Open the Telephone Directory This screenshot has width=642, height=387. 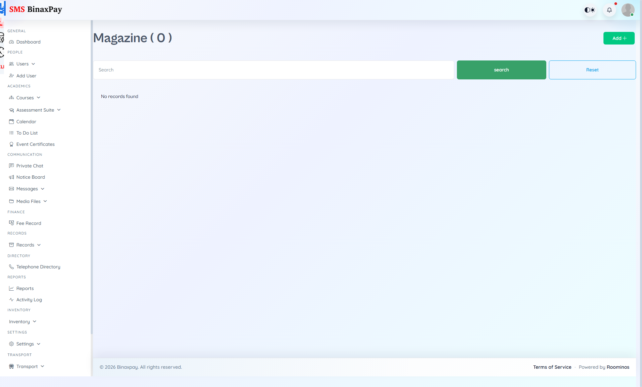(38, 266)
